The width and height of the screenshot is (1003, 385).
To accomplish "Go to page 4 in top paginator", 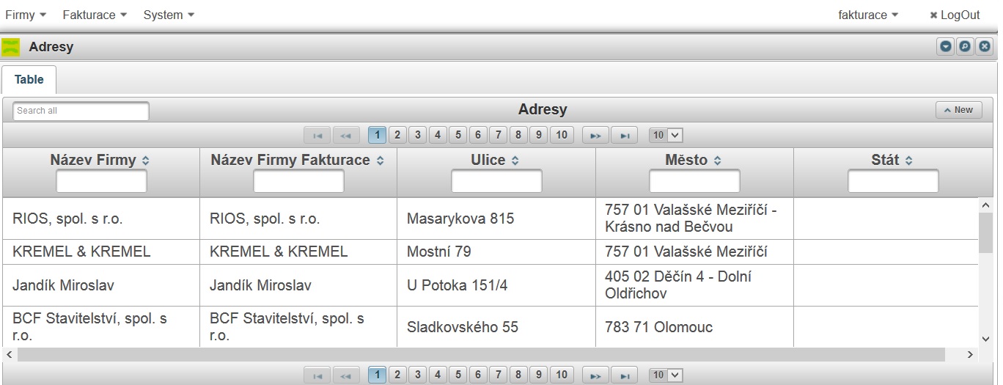I will (x=438, y=135).
